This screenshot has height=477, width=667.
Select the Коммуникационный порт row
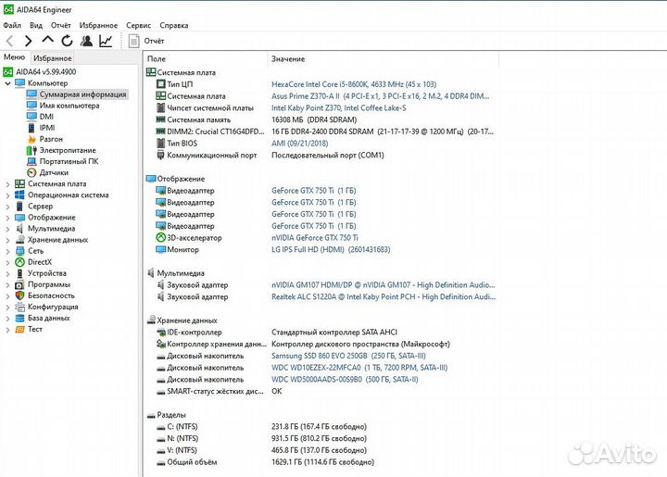321,156
